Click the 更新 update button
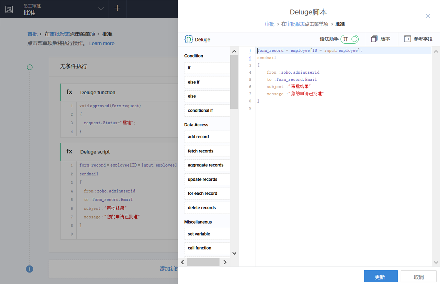Image resolution: width=440 pixels, height=284 pixels. coord(381,277)
